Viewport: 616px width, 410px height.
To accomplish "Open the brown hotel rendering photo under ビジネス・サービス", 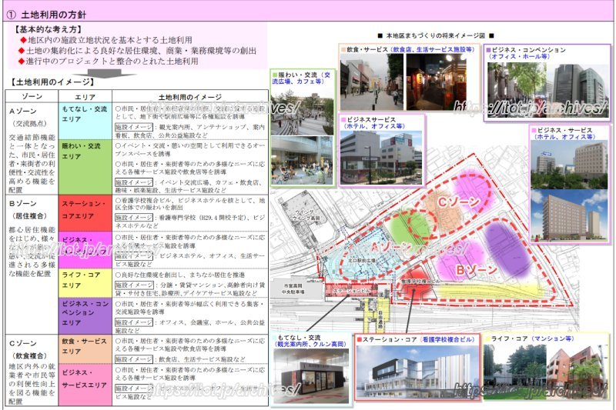I will click(569, 216).
